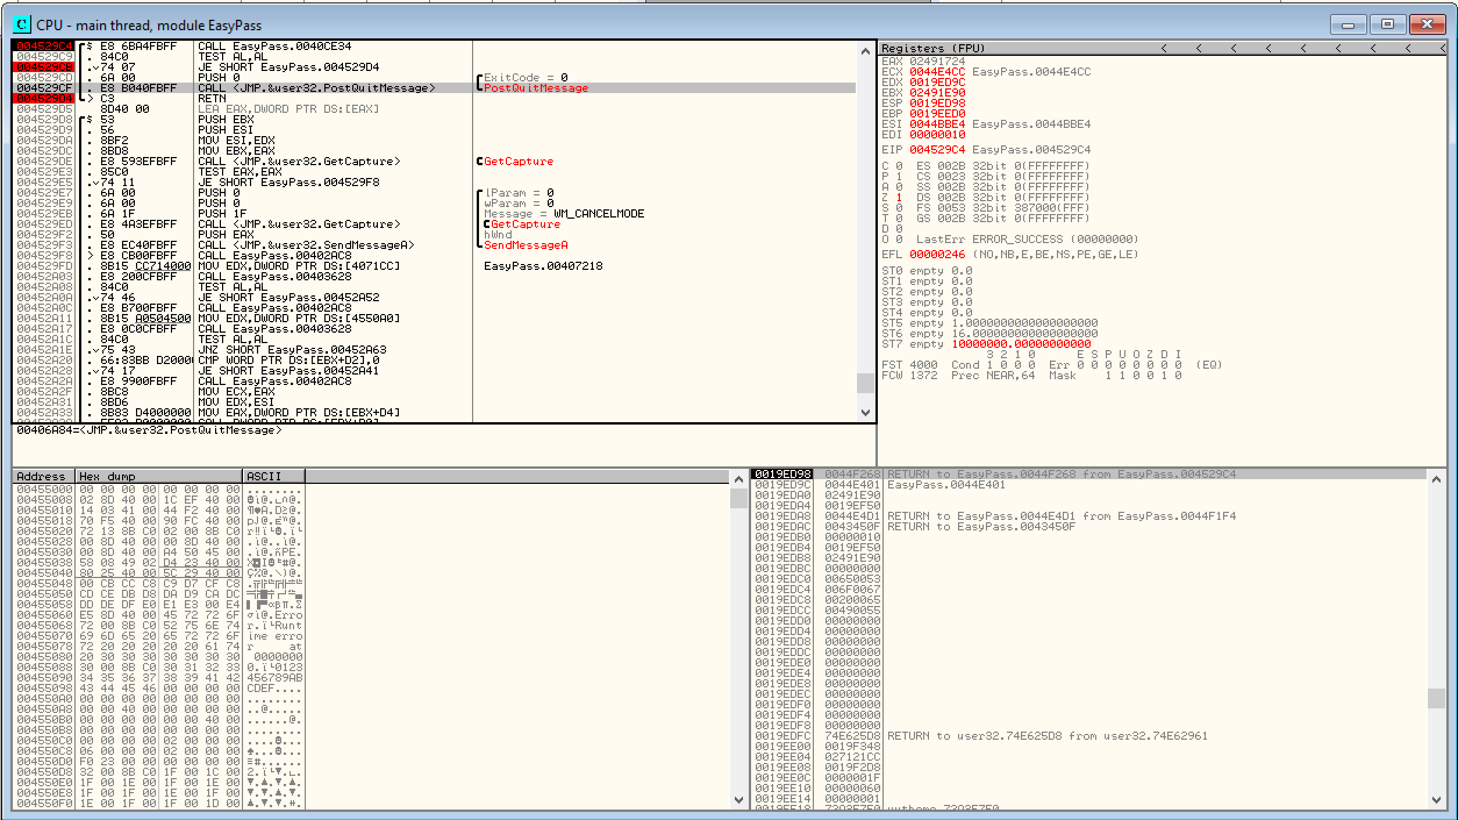Select GetCapture comment at 004529DE
This screenshot has height=820, width=1458.
[519, 161]
